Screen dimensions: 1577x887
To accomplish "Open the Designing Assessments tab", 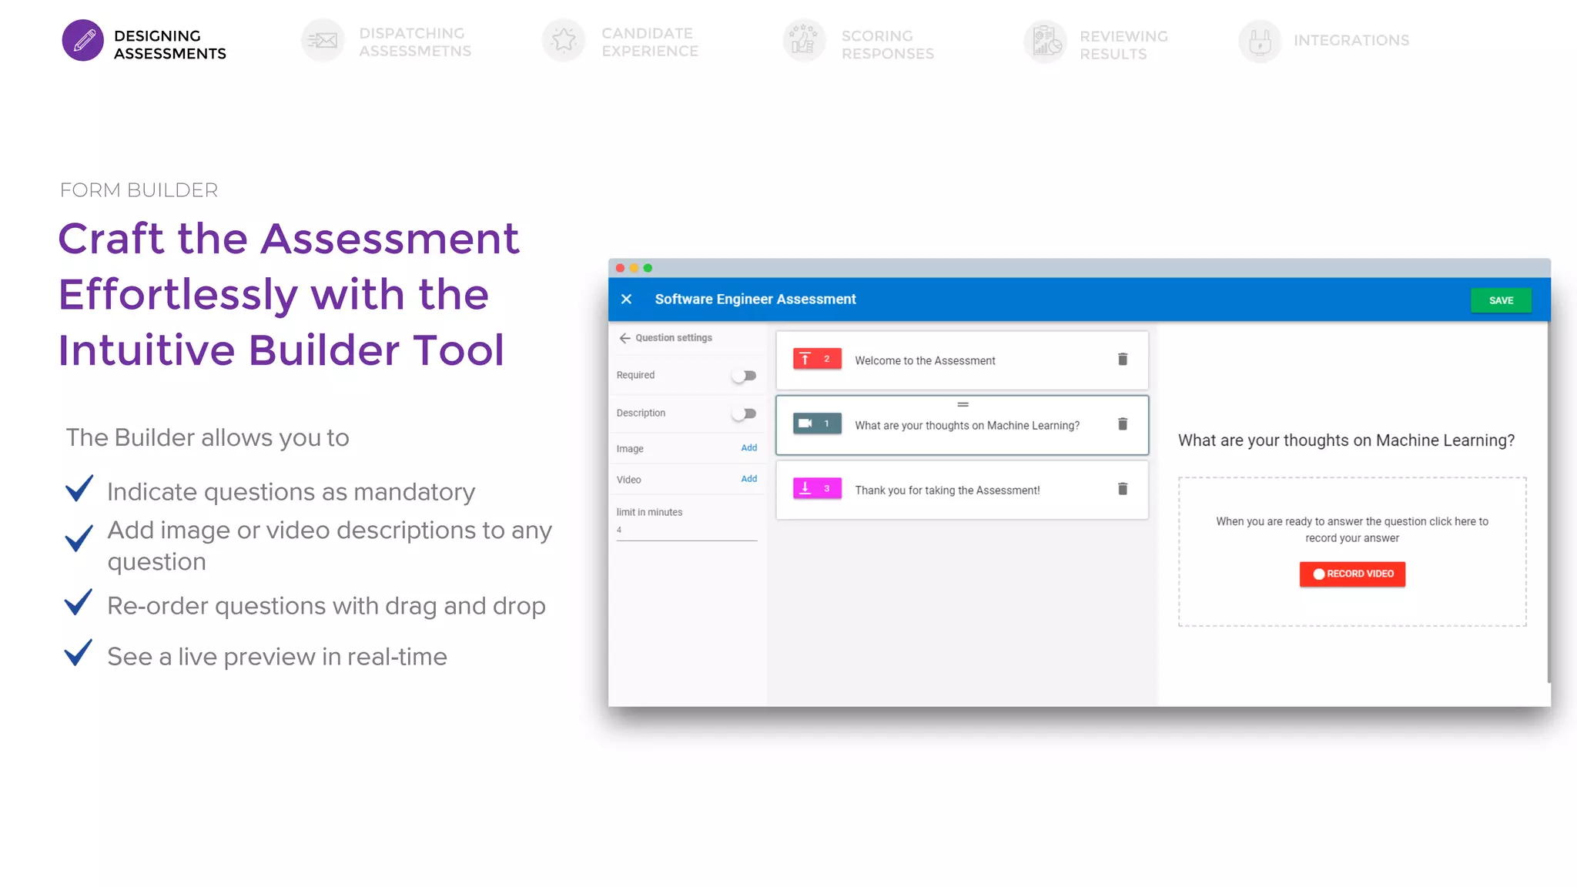I will pos(145,42).
